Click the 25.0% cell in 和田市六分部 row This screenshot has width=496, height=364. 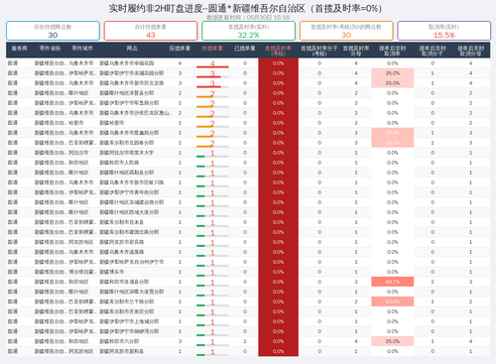pos(393,341)
